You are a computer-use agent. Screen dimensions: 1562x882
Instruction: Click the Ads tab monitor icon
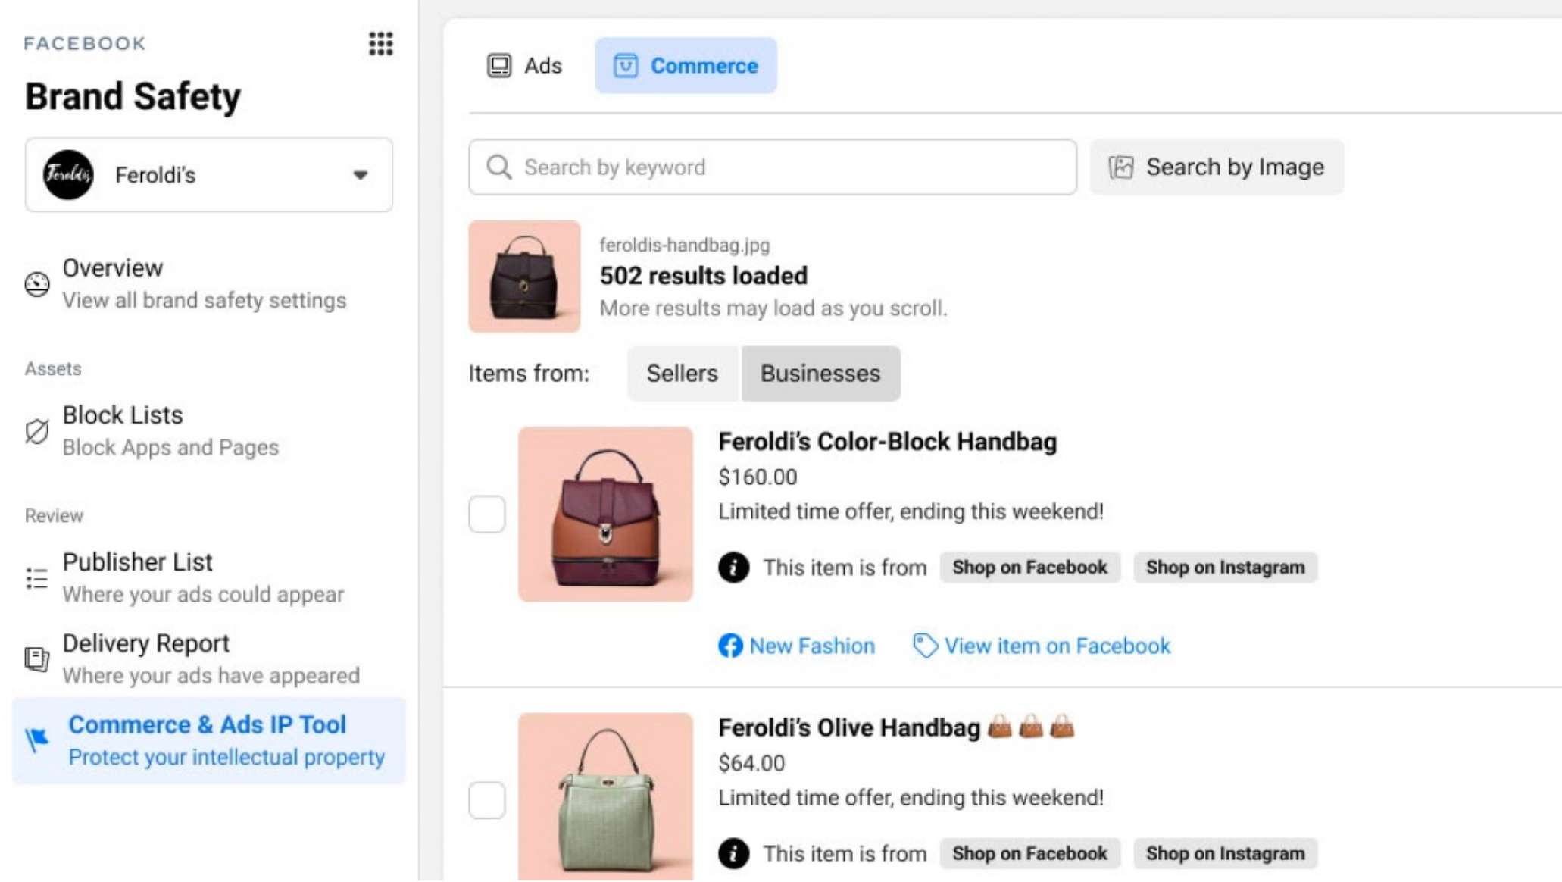pyautogui.click(x=498, y=66)
